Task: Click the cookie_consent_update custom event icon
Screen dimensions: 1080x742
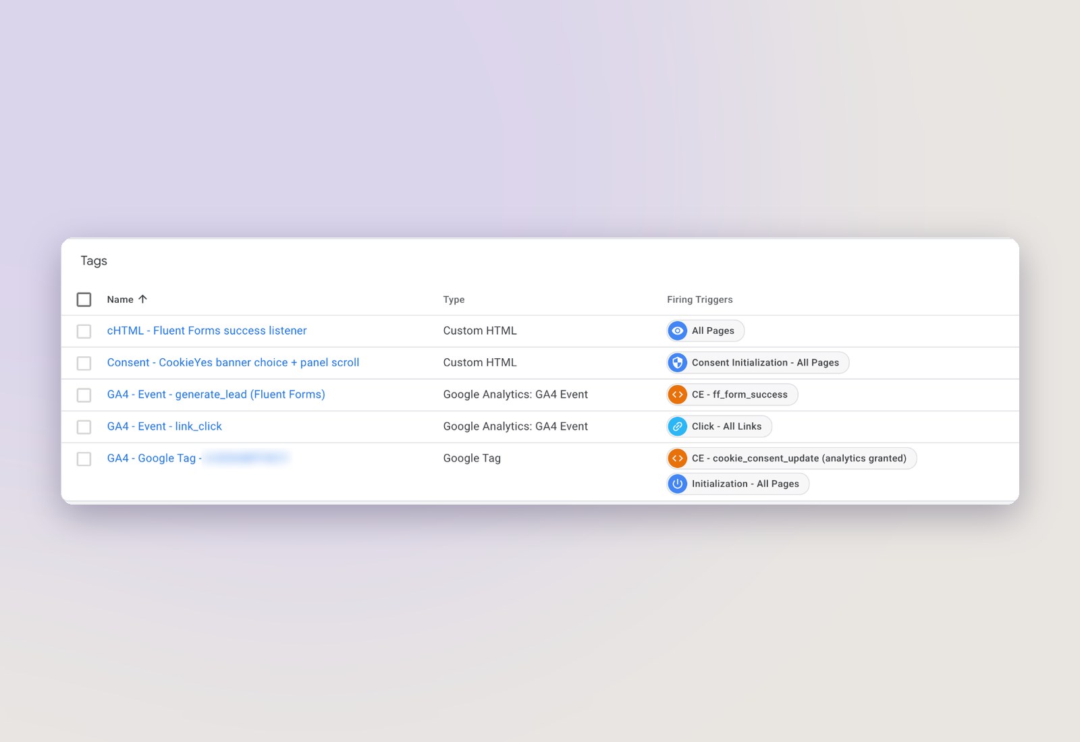Action: pos(678,458)
